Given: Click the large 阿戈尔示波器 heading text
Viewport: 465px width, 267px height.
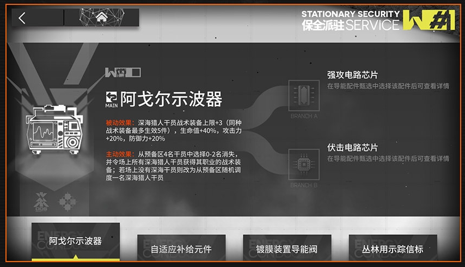Looking at the screenshot, I should coord(172,100).
